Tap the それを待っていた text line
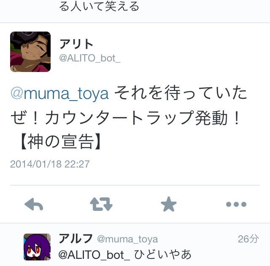This screenshot has width=270, height=266. 181,93
